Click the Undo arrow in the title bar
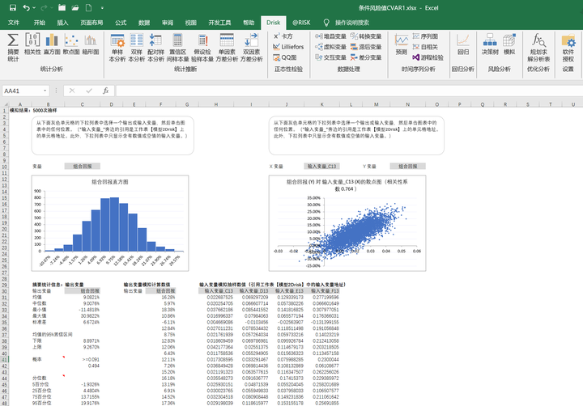 (x=26, y=8)
